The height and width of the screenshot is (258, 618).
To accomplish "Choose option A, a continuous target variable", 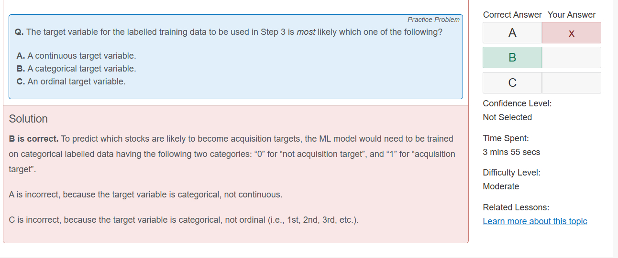I will point(76,56).
